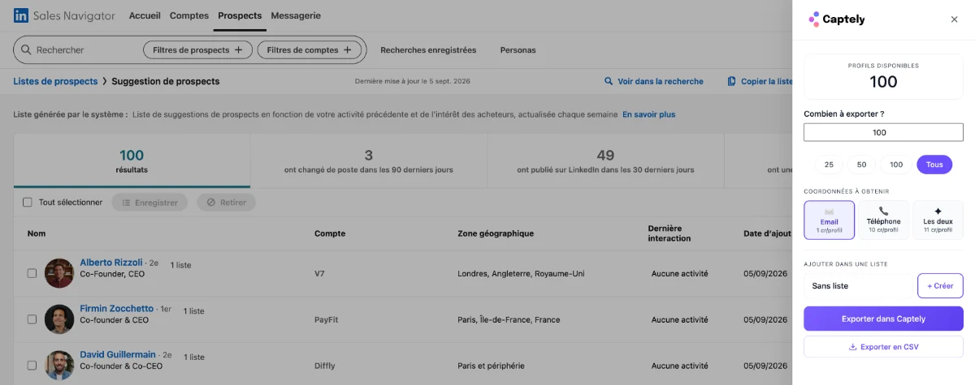Screen dimensions: 975x385
Task: Choose Les deux coordinates option
Action: pyautogui.click(x=938, y=220)
